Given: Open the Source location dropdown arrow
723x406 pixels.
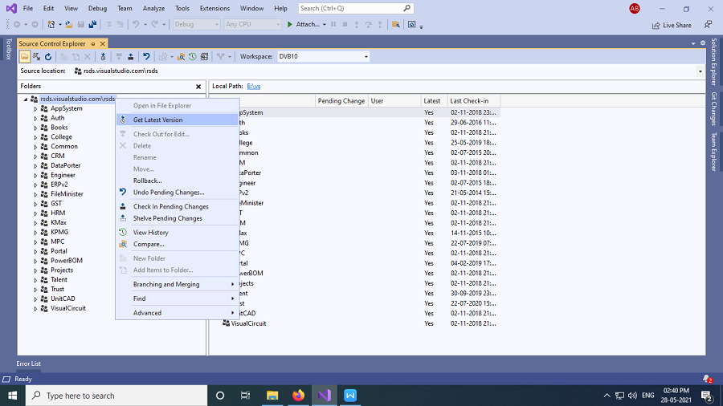Looking at the screenshot, I should [x=700, y=71].
